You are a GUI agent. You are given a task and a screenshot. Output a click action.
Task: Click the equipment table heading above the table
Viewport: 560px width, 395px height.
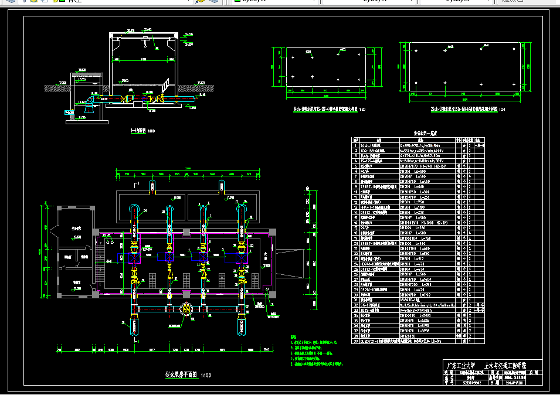tap(425, 134)
